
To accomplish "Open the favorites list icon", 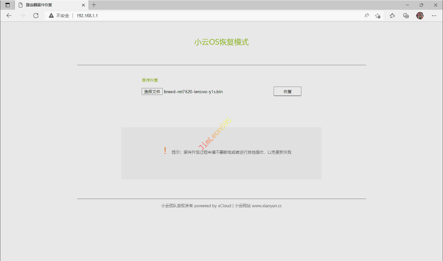I will 392,16.
